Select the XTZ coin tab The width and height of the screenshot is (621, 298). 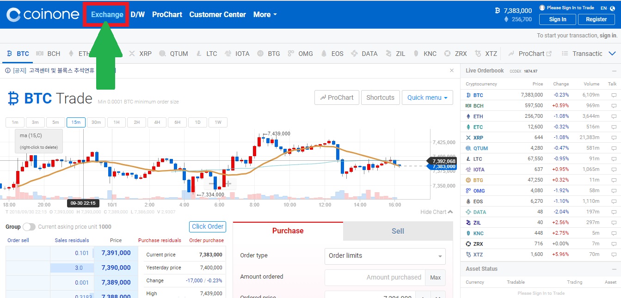[486, 54]
